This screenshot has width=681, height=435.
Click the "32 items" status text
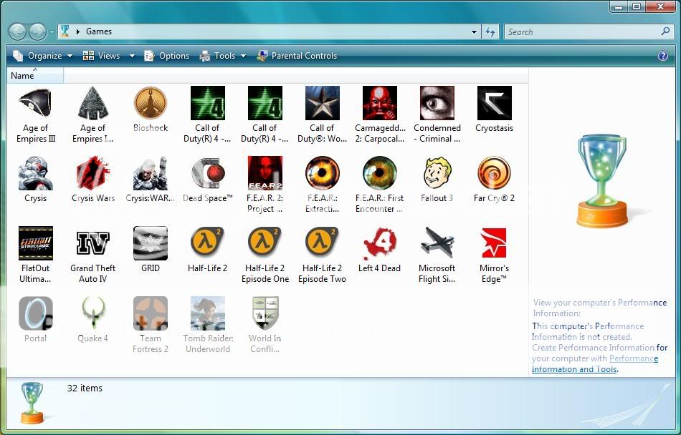click(85, 388)
